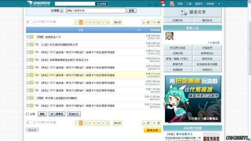The image size is (251, 141).
Task: Open the speaker notification icon in header
Action: pos(150,4)
